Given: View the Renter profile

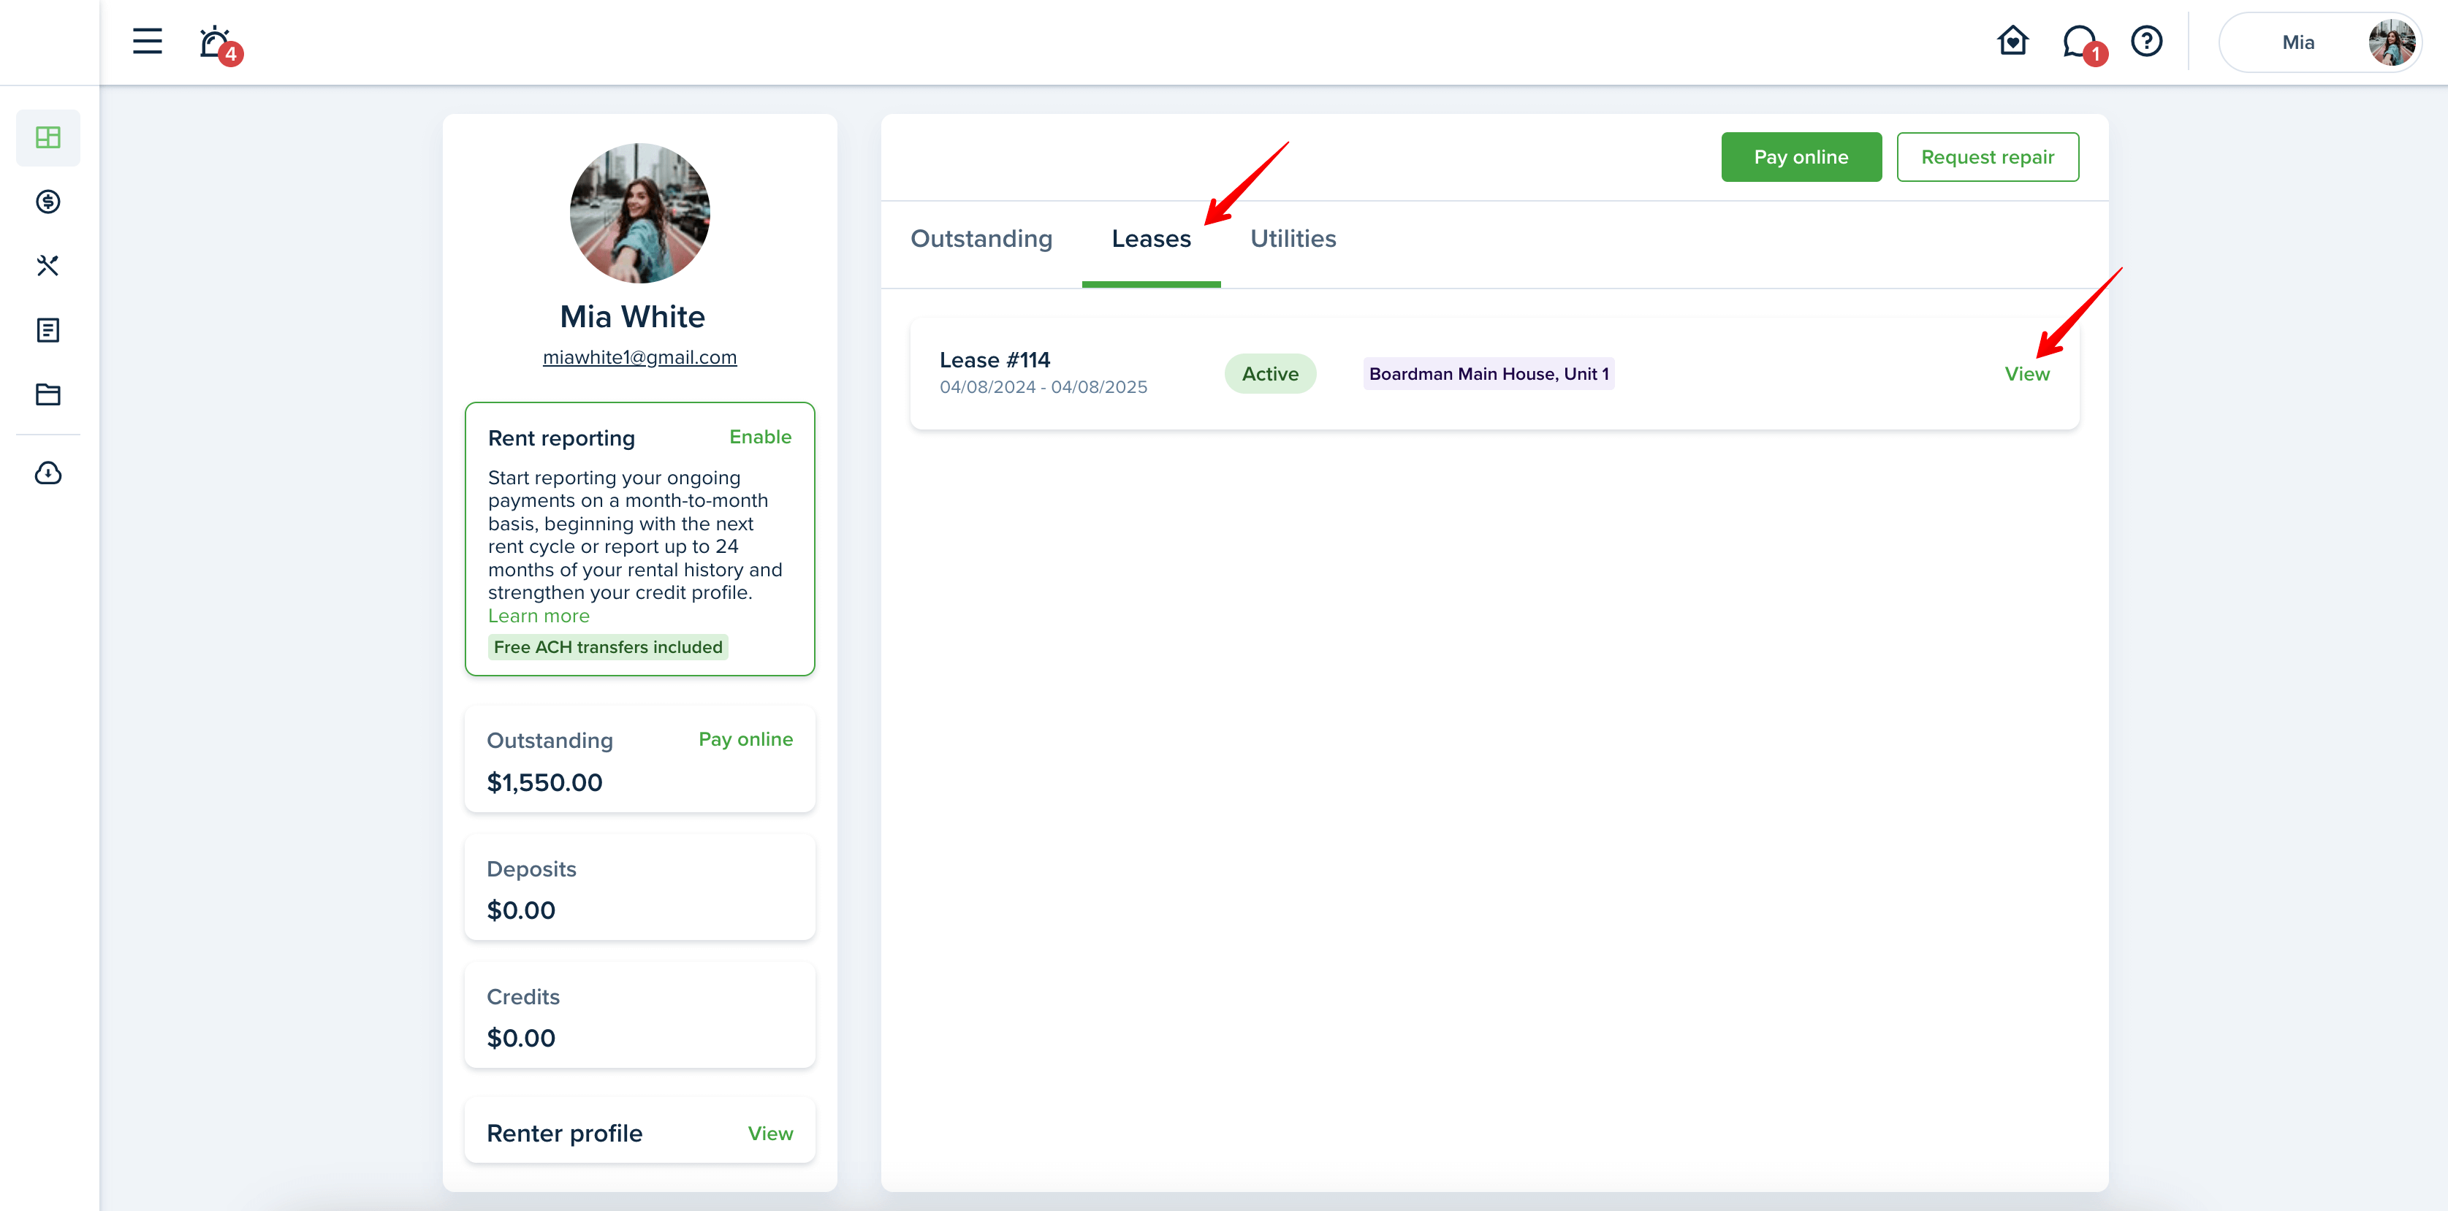Looking at the screenshot, I should [x=769, y=1133].
